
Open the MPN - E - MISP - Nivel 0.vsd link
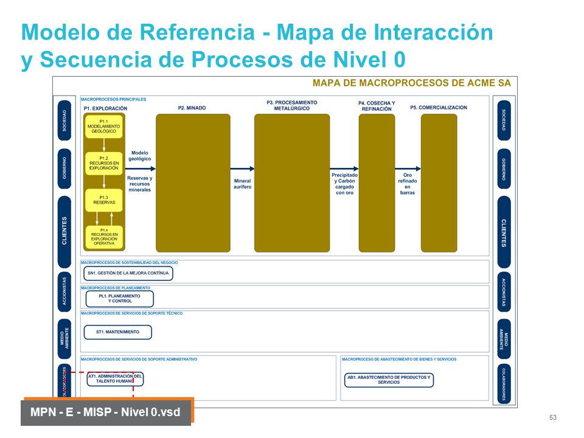(x=105, y=412)
